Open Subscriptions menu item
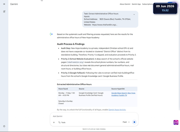The height and width of the screenshot is (132, 180). [148, 4]
